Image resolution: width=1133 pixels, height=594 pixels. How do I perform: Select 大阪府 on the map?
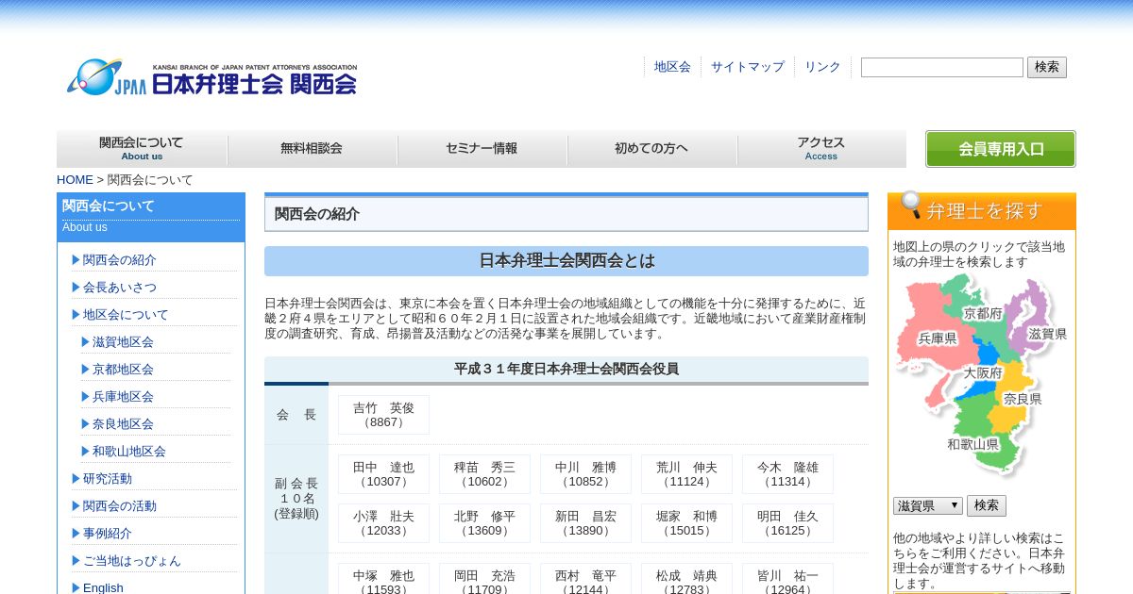[982, 372]
